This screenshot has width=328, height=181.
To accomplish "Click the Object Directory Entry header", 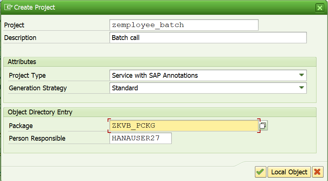I will pyautogui.click(x=160, y=112).
